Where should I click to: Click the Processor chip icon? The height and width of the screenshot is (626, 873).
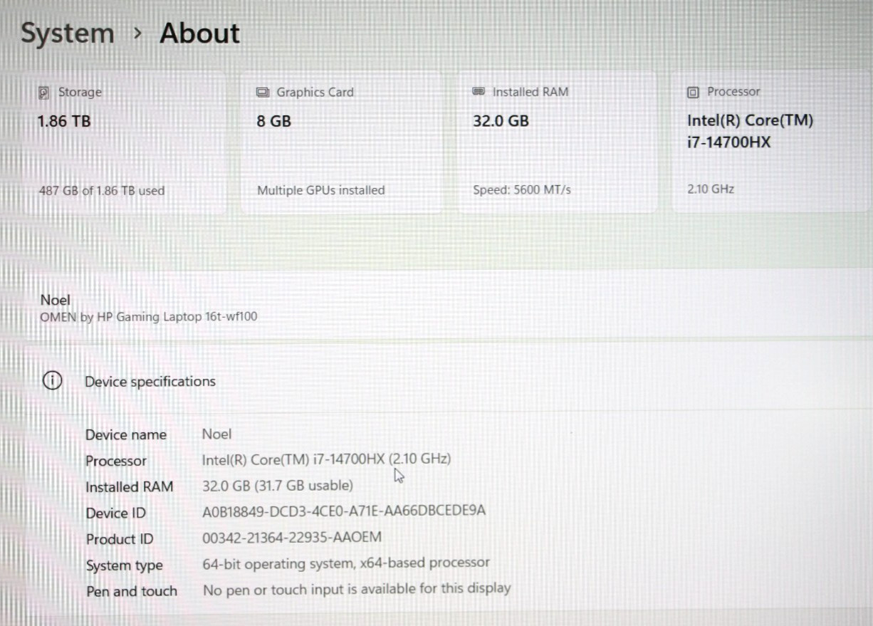tap(694, 92)
